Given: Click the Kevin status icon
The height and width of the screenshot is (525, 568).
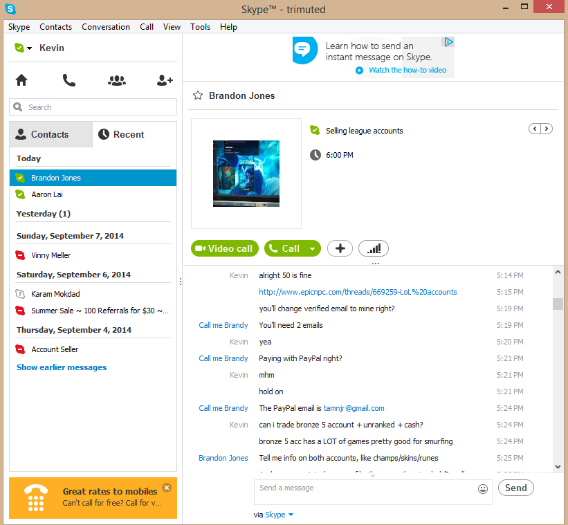Looking at the screenshot, I should click(x=19, y=48).
